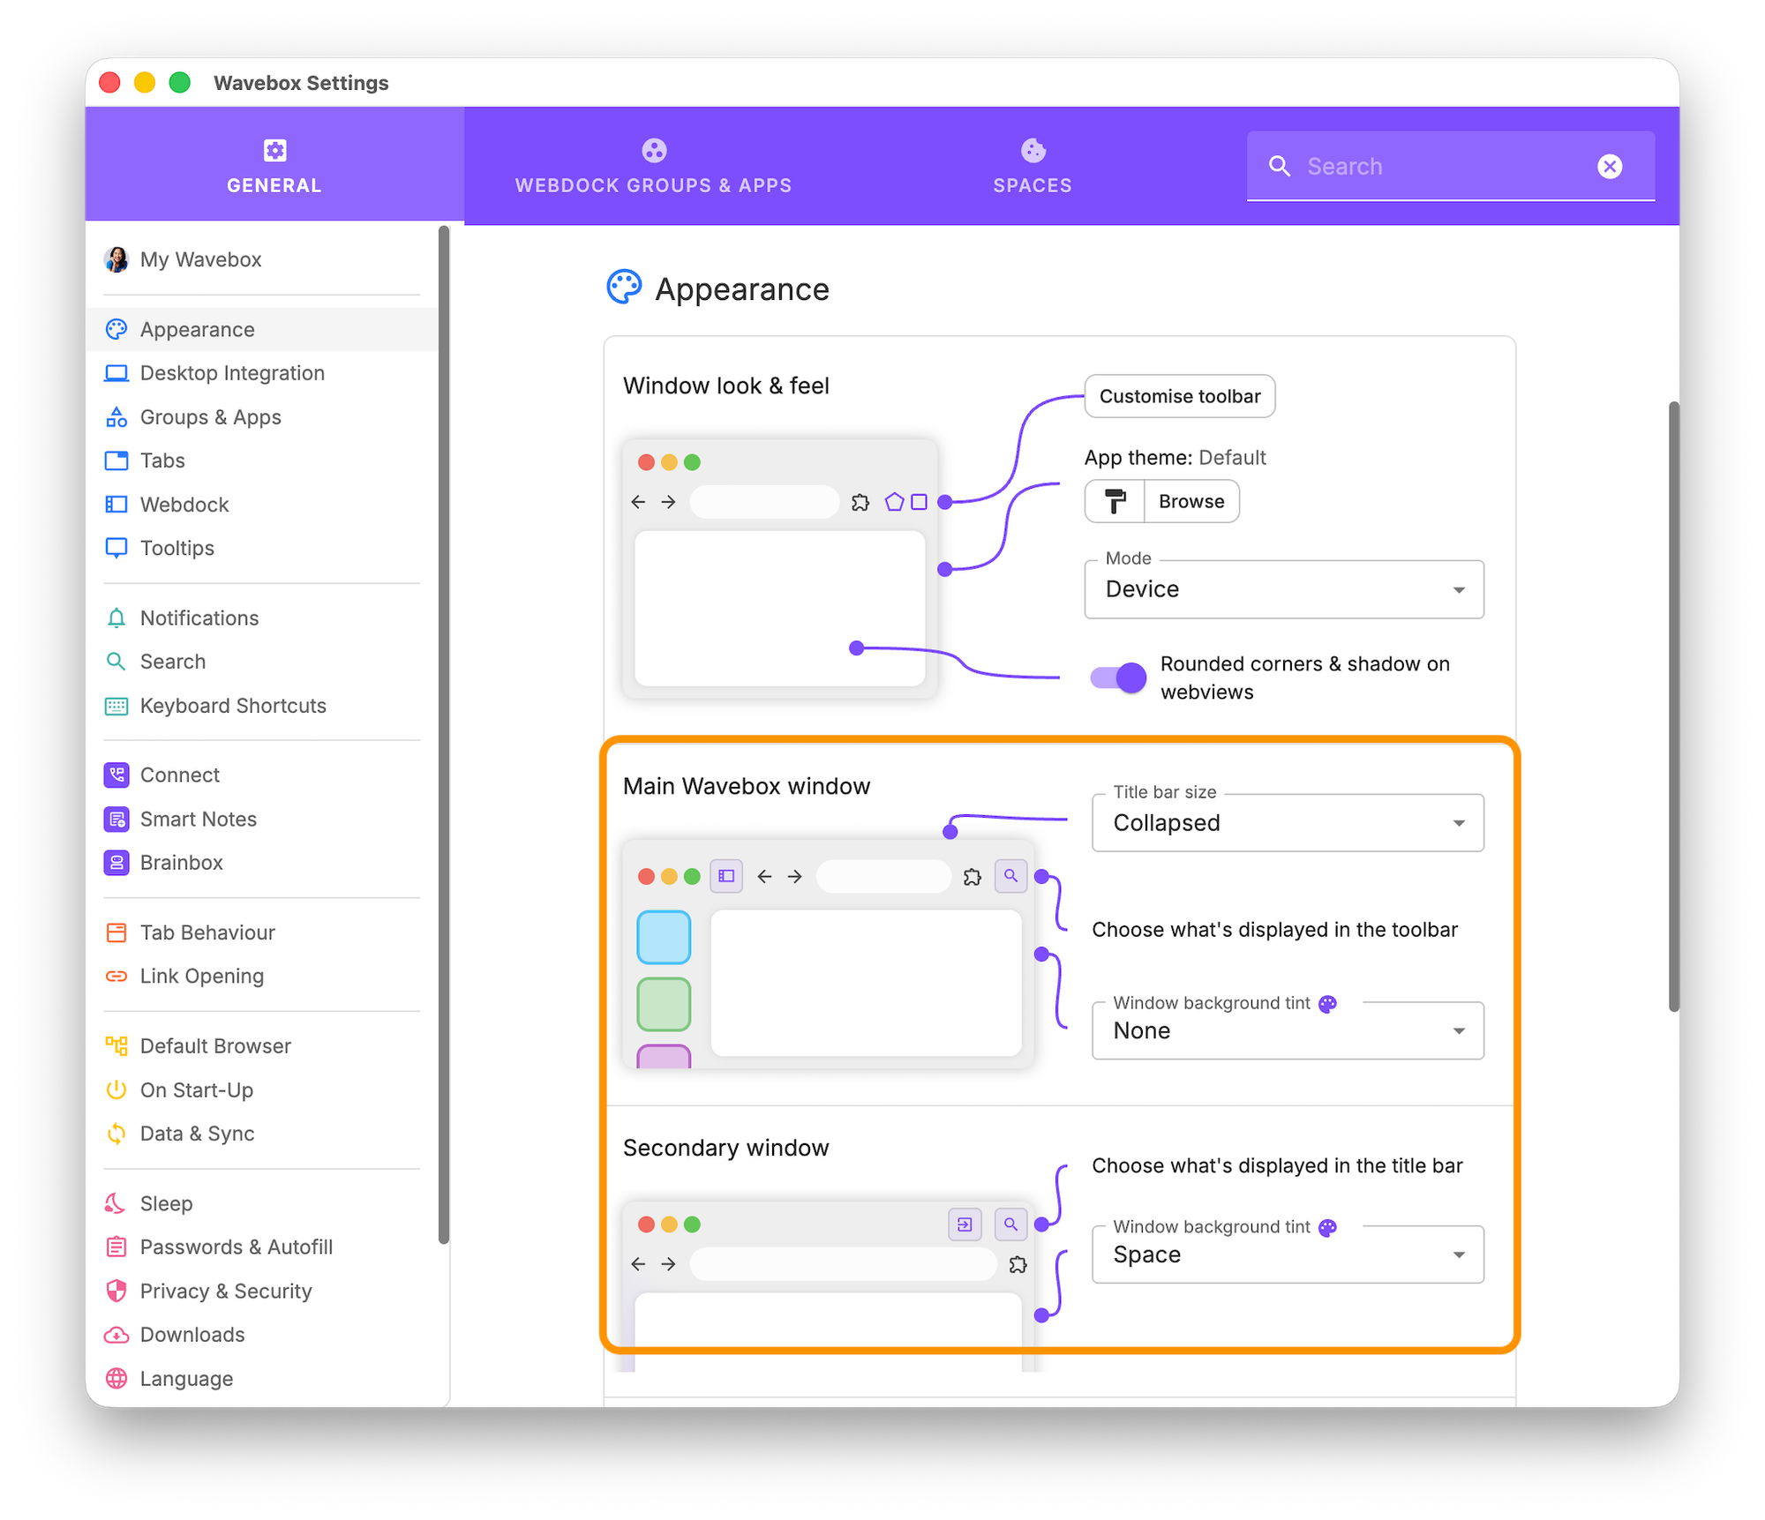The width and height of the screenshot is (1765, 1520).
Task: Click the pop-out icon in secondary window preview
Action: pyautogui.click(x=965, y=1224)
